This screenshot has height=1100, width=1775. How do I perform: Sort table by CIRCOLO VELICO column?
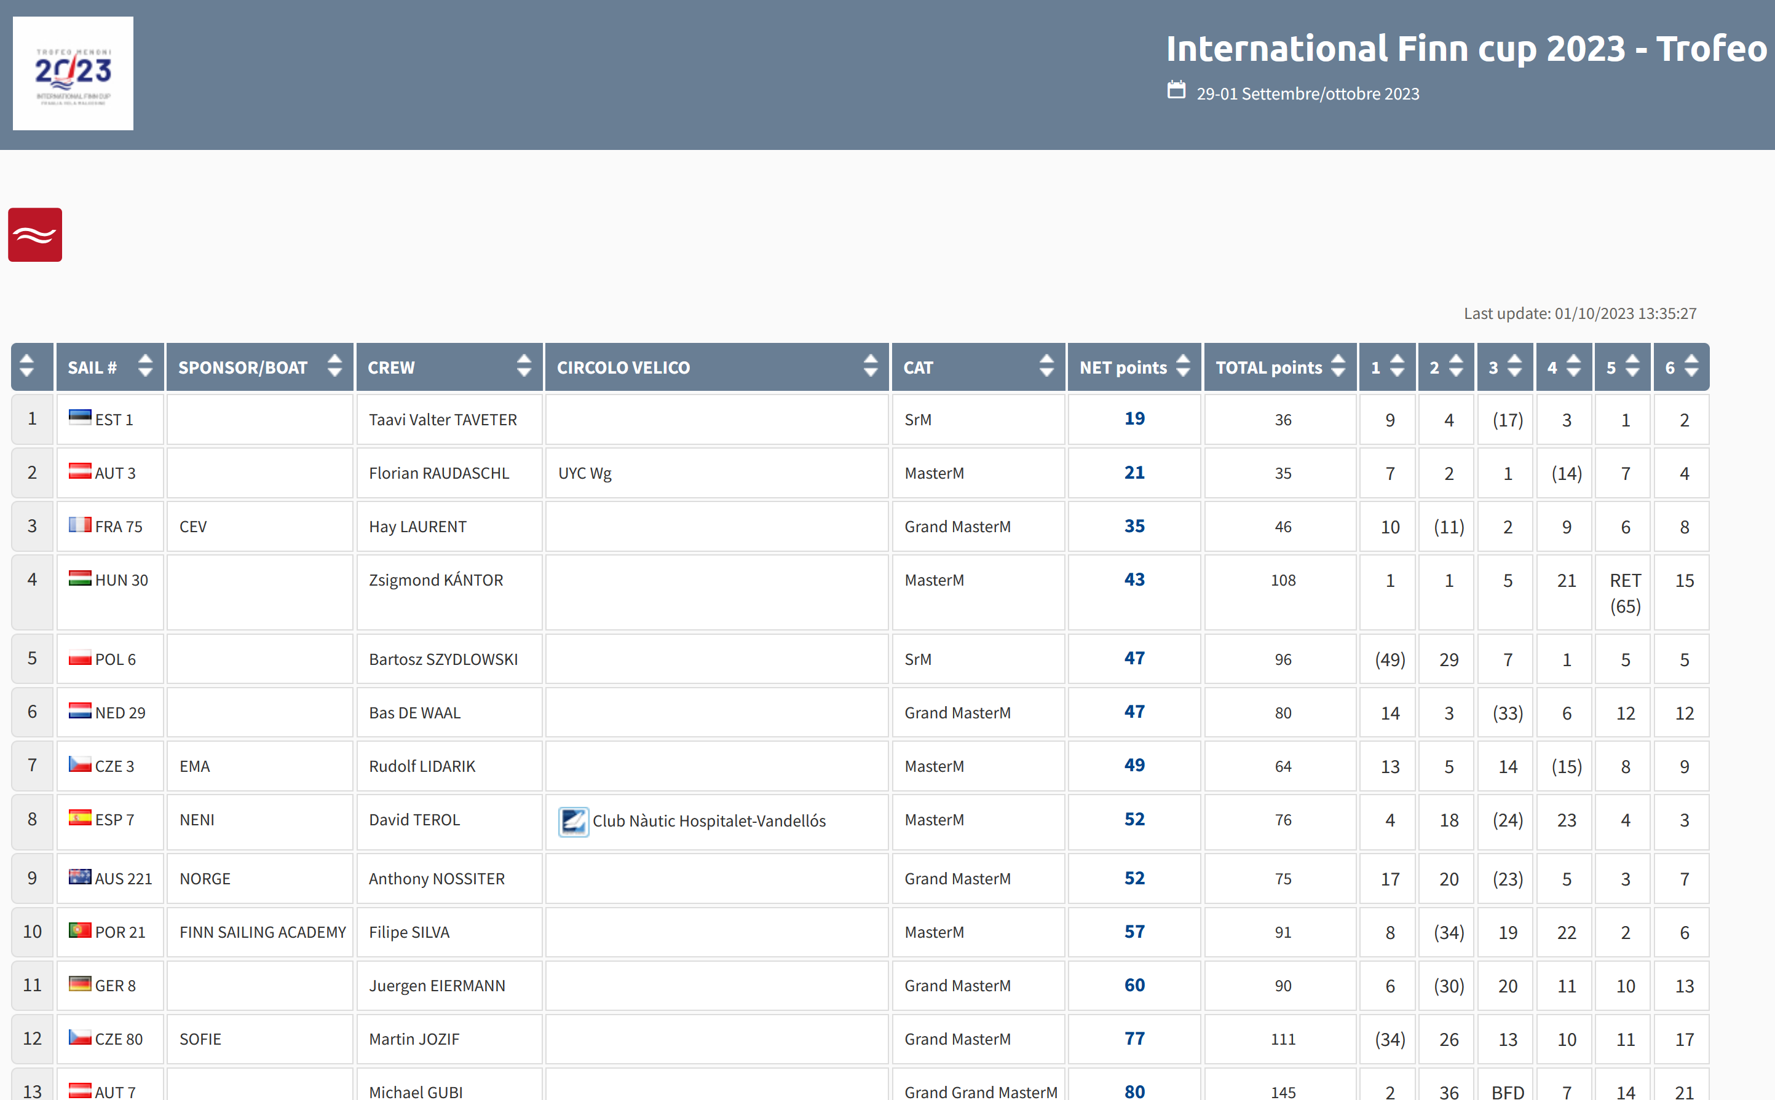tap(871, 366)
